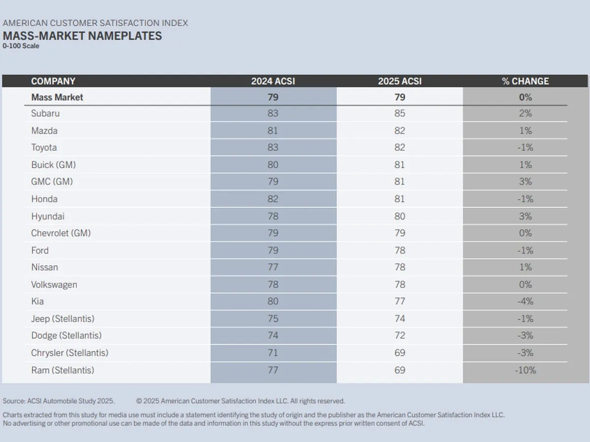The width and height of the screenshot is (590, 442).
Task: Click Ram's -10% change value
Action: tap(525, 370)
